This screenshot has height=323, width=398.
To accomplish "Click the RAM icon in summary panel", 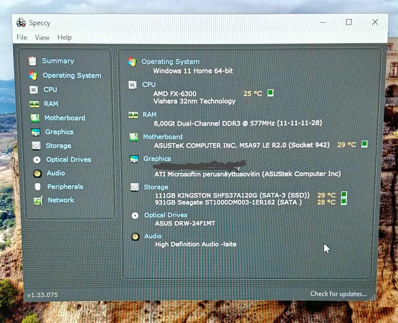I will click(133, 115).
